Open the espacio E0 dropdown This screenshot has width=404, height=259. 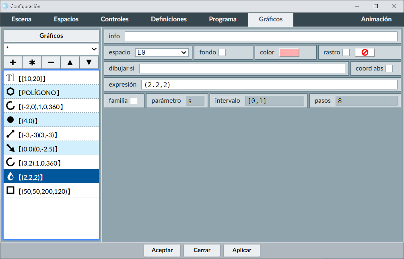coord(162,52)
